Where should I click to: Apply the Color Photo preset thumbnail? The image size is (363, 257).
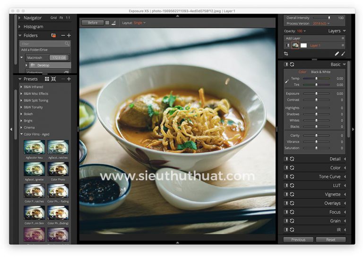(x=58, y=169)
